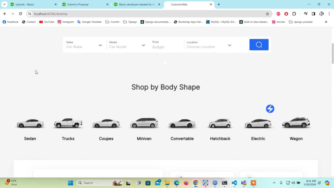Screen dimensions: 334x188
Task: Open the tab search chevron
Action: (4, 4)
